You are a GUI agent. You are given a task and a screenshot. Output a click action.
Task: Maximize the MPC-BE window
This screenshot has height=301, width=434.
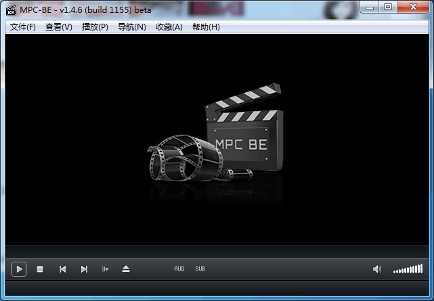[388, 7]
